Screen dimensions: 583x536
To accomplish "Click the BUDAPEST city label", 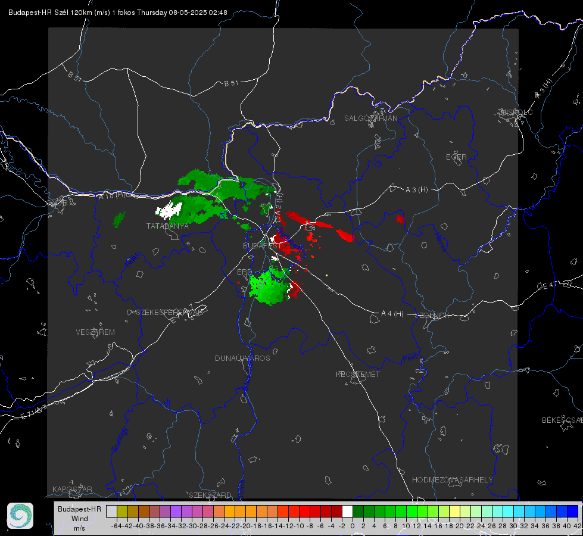I will (x=262, y=245).
